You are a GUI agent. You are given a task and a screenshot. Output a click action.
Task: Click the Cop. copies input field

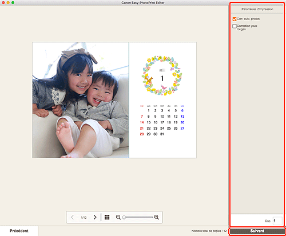[x=277, y=221]
